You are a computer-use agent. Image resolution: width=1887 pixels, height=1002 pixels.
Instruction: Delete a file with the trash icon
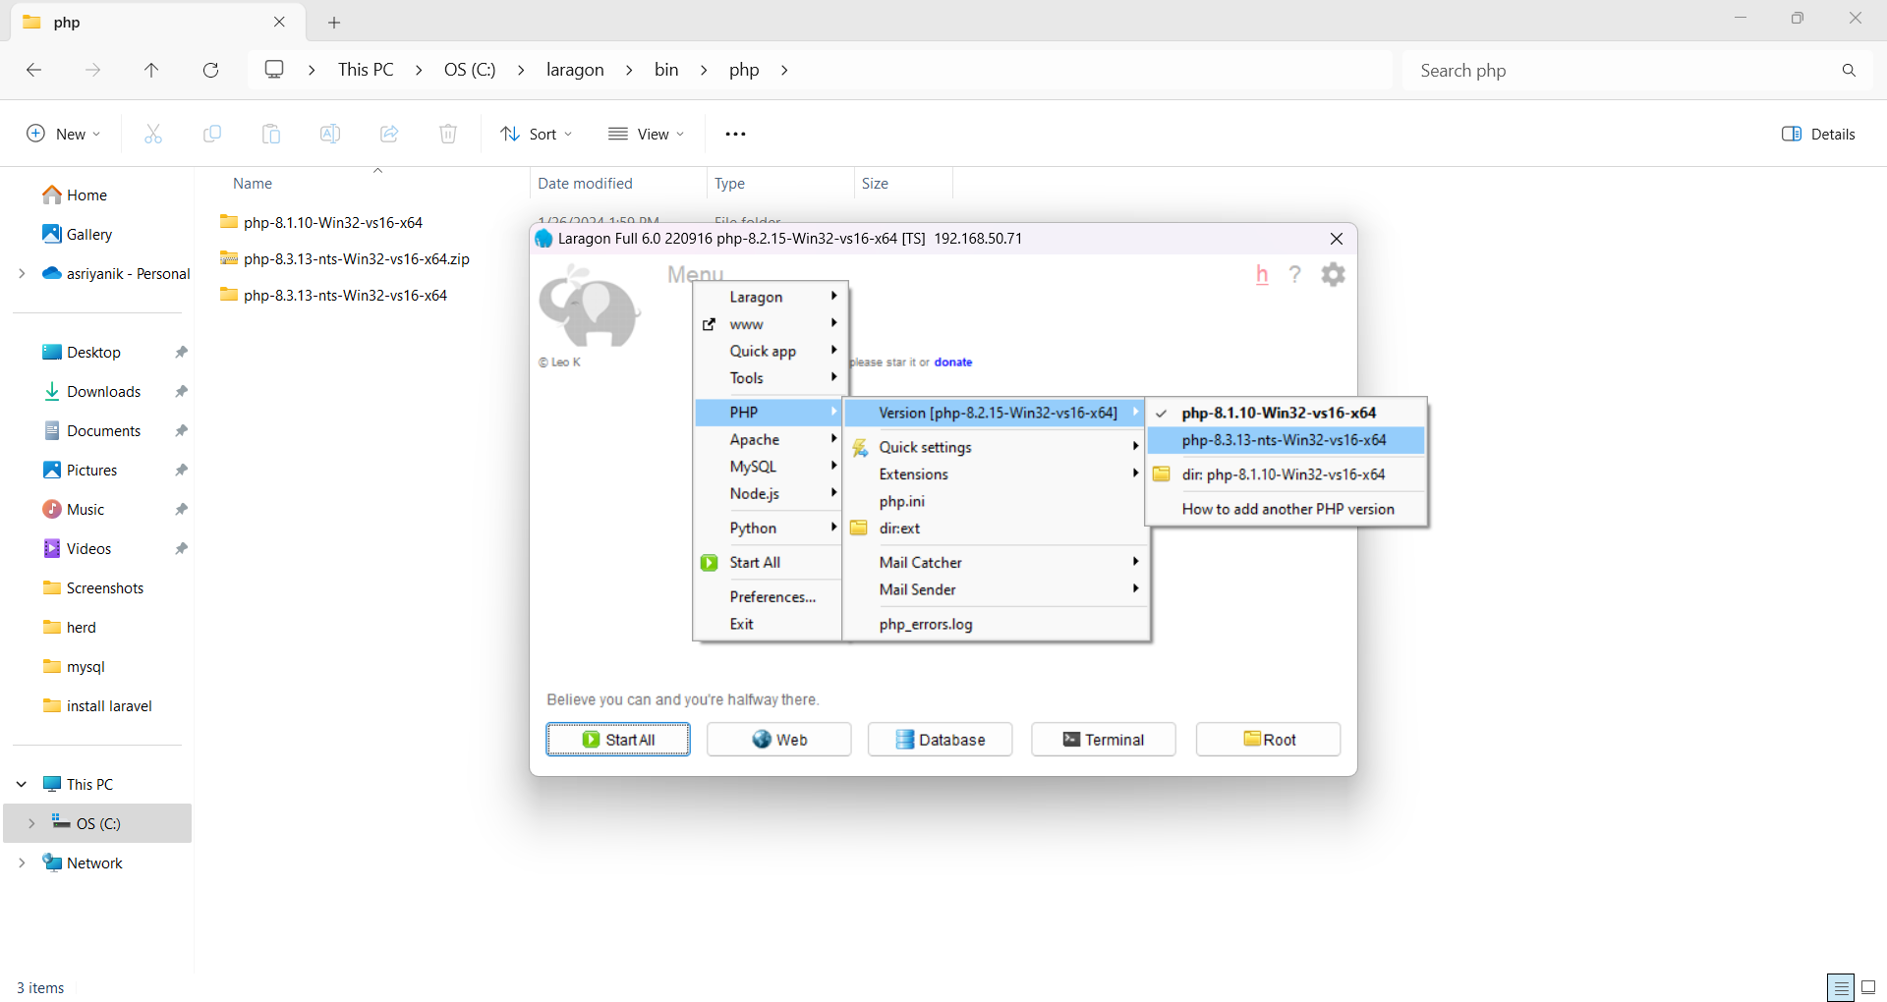tap(448, 134)
